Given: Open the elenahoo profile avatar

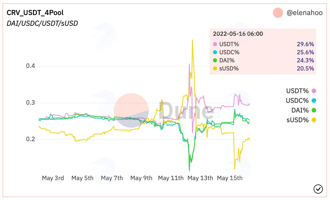Looking at the screenshot, I should coord(278,13).
